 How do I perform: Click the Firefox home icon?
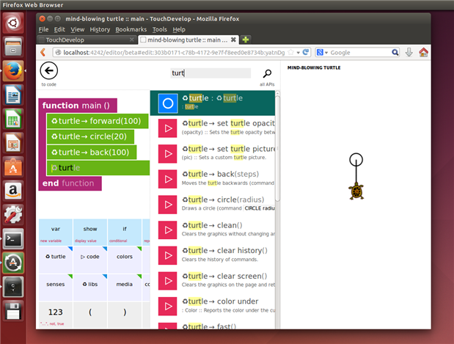[x=423, y=52]
